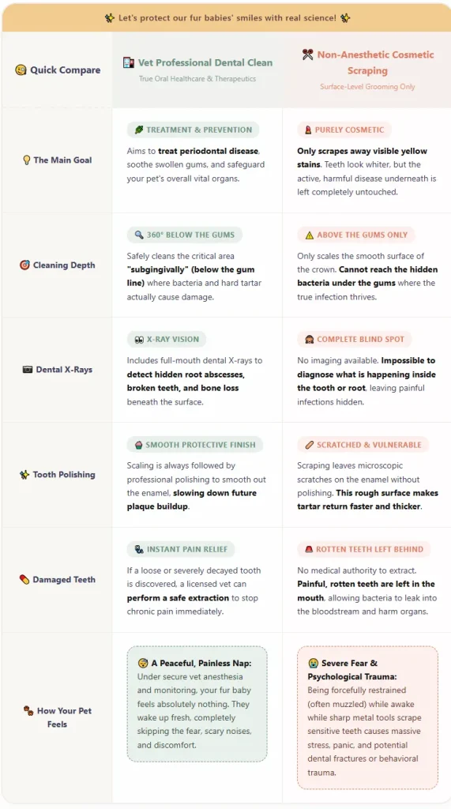Click the target icon beside Cleaning Depth
451x809 pixels.
24,265
